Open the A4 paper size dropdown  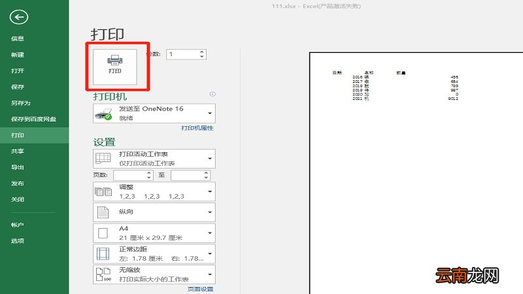pos(154,233)
